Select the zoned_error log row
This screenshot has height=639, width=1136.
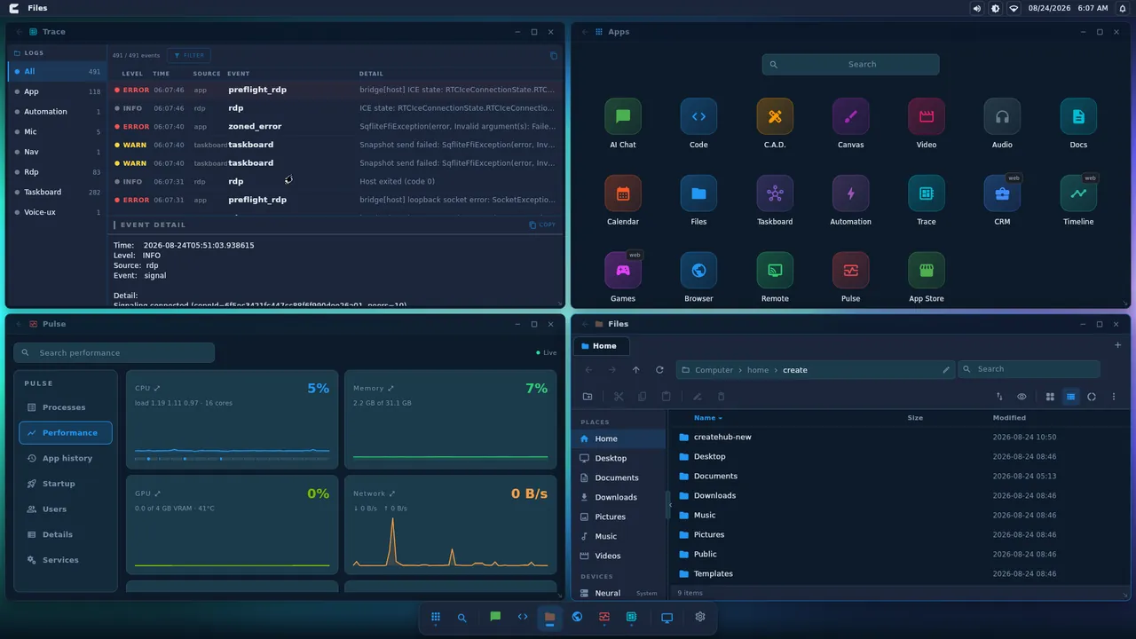(335, 126)
